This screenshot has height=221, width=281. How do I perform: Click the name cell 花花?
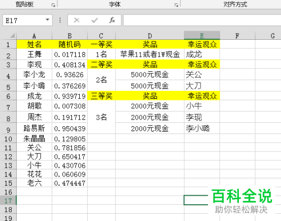[34, 174]
